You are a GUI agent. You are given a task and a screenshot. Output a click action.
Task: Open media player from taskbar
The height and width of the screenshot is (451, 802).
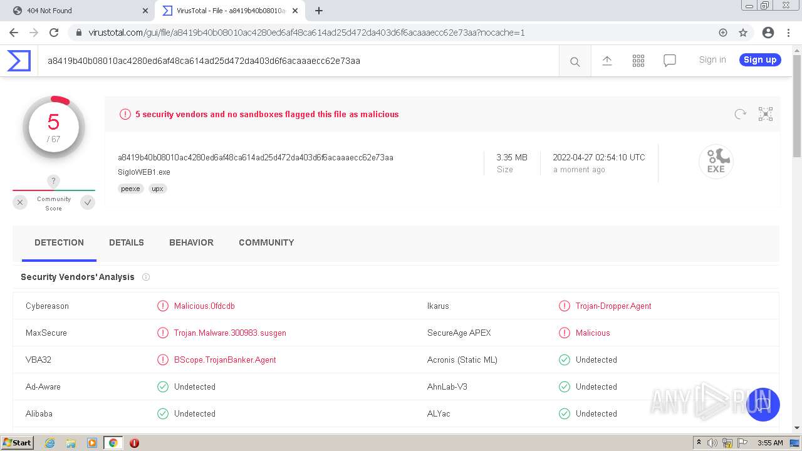tap(92, 443)
